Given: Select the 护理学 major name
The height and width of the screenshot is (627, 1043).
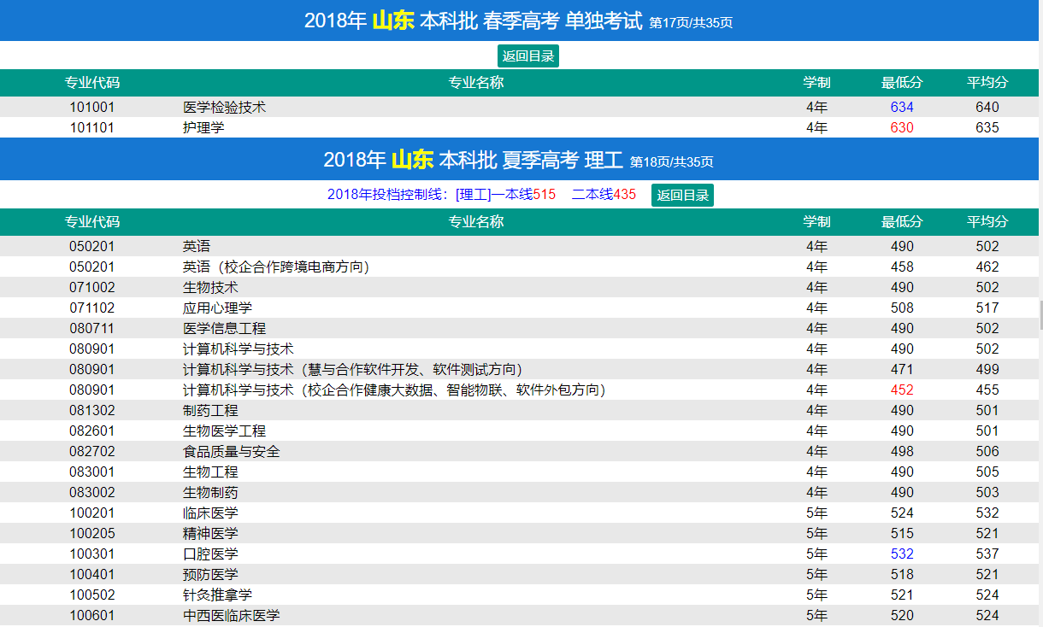Looking at the screenshot, I should (203, 128).
